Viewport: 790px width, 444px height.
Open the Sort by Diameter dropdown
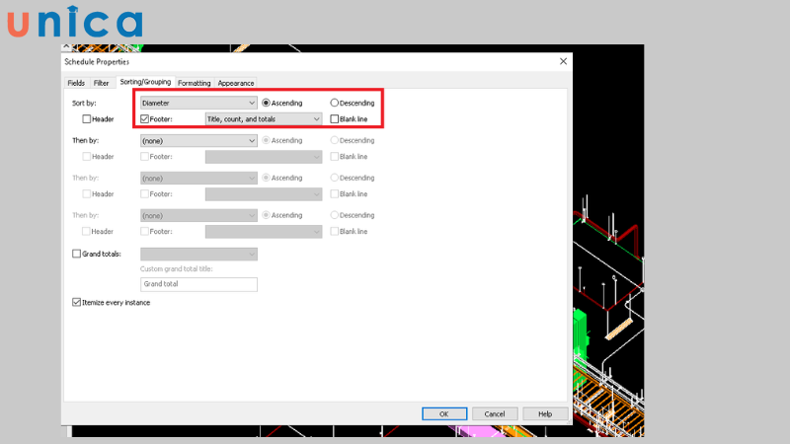pos(198,104)
